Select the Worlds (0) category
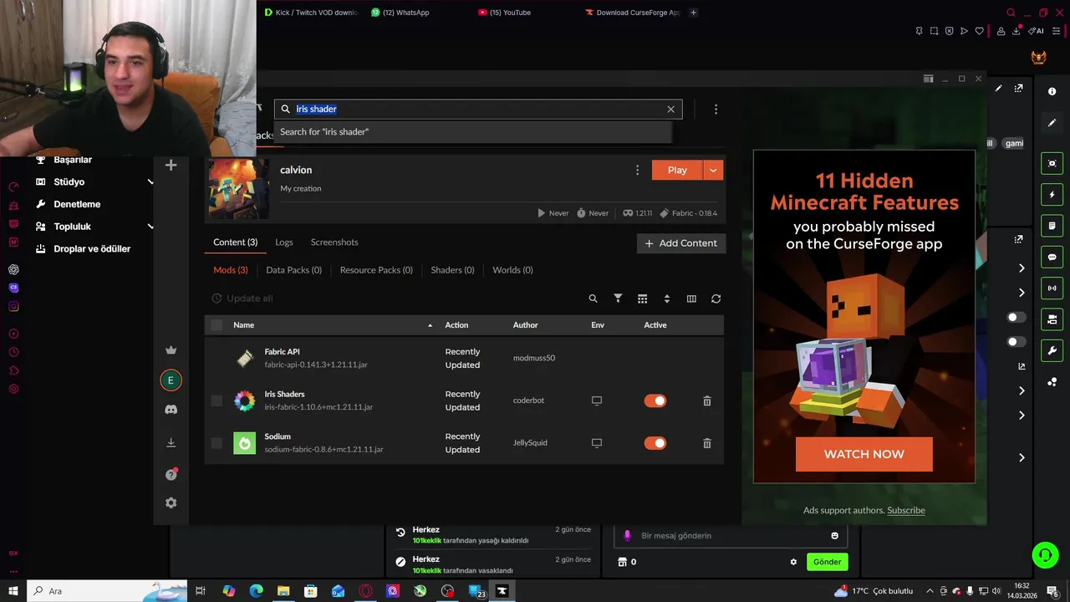This screenshot has width=1070, height=602. (x=512, y=270)
